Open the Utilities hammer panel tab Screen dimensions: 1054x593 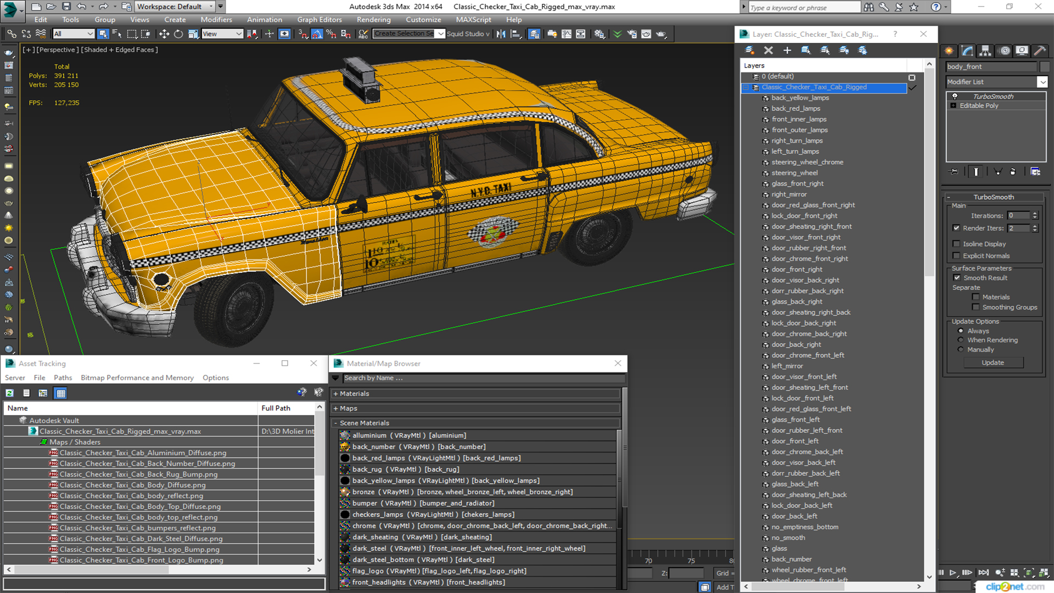tap(1039, 51)
